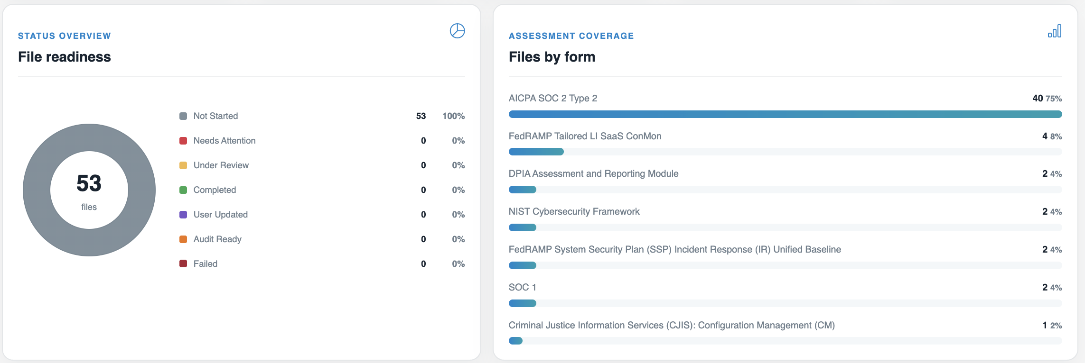Image resolution: width=1085 pixels, height=363 pixels.
Task: Click the pie chart icon in File readiness
Action: click(x=457, y=31)
